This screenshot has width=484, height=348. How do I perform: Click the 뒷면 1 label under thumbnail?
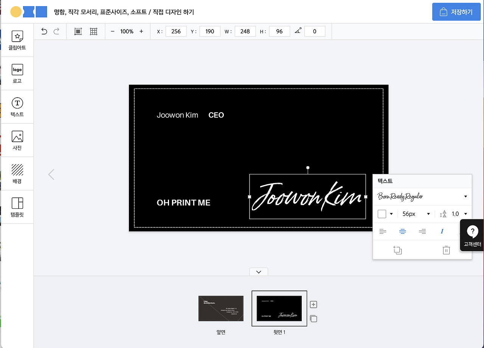point(279,332)
